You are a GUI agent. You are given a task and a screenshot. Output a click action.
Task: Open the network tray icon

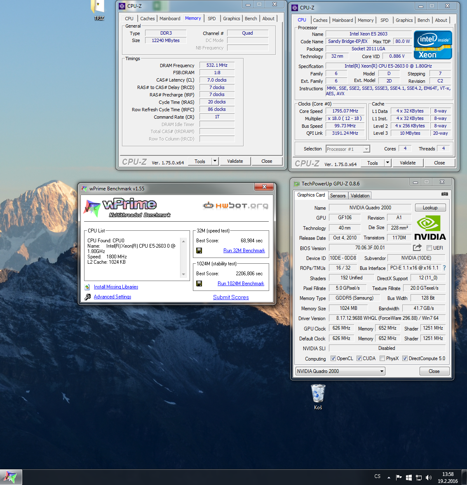click(419, 477)
